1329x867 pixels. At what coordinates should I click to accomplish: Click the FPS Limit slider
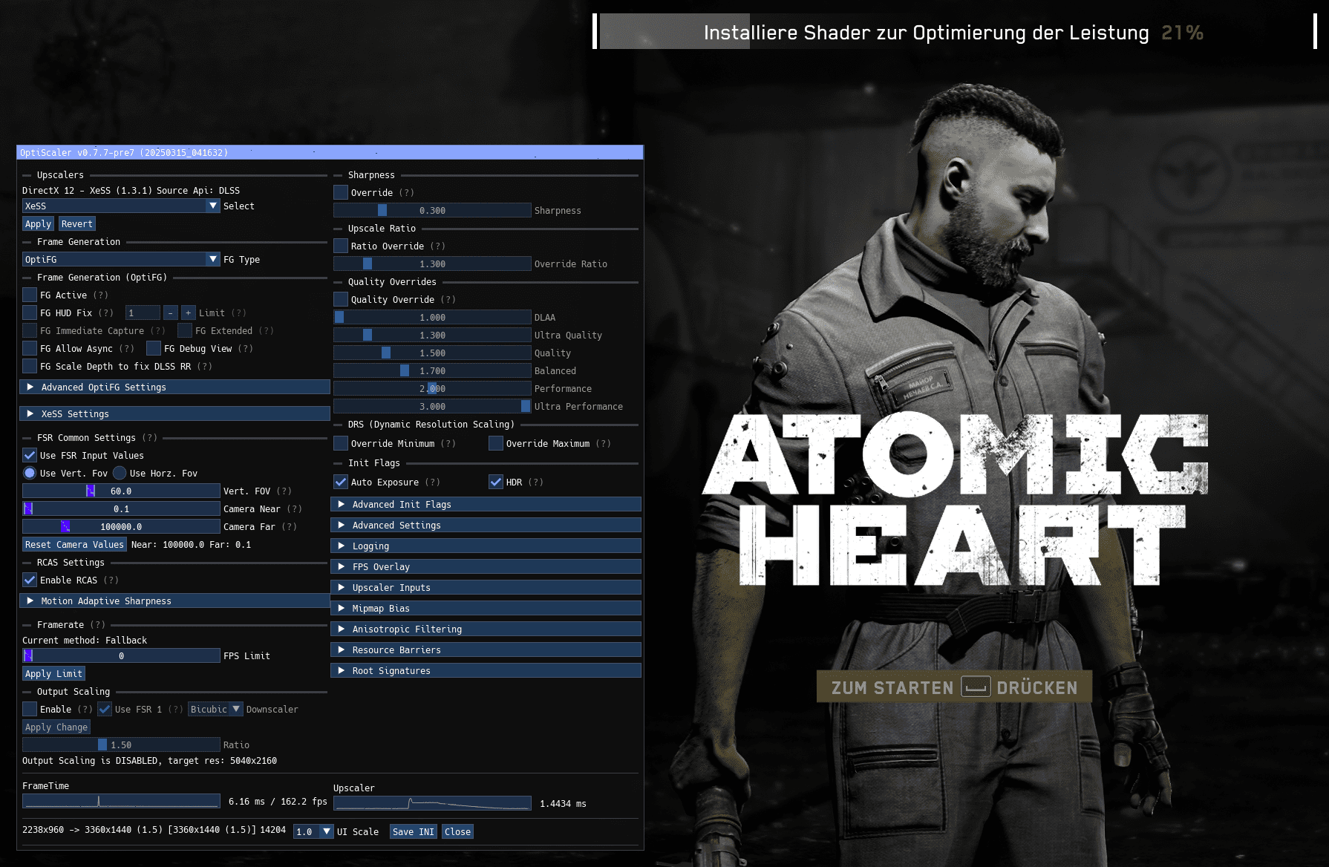tap(121, 656)
